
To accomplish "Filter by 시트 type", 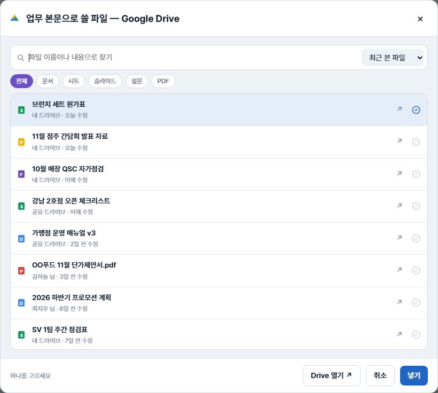I will (74, 81).
